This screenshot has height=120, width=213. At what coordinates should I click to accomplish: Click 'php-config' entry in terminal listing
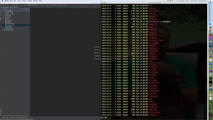click(x=154, y=11)
